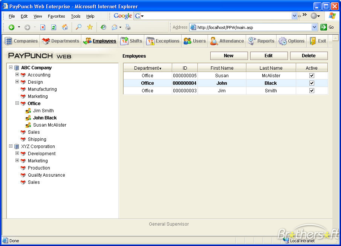
Task: Open the Favorites menu
Action: pyautogui.click(x=56, y=16)
